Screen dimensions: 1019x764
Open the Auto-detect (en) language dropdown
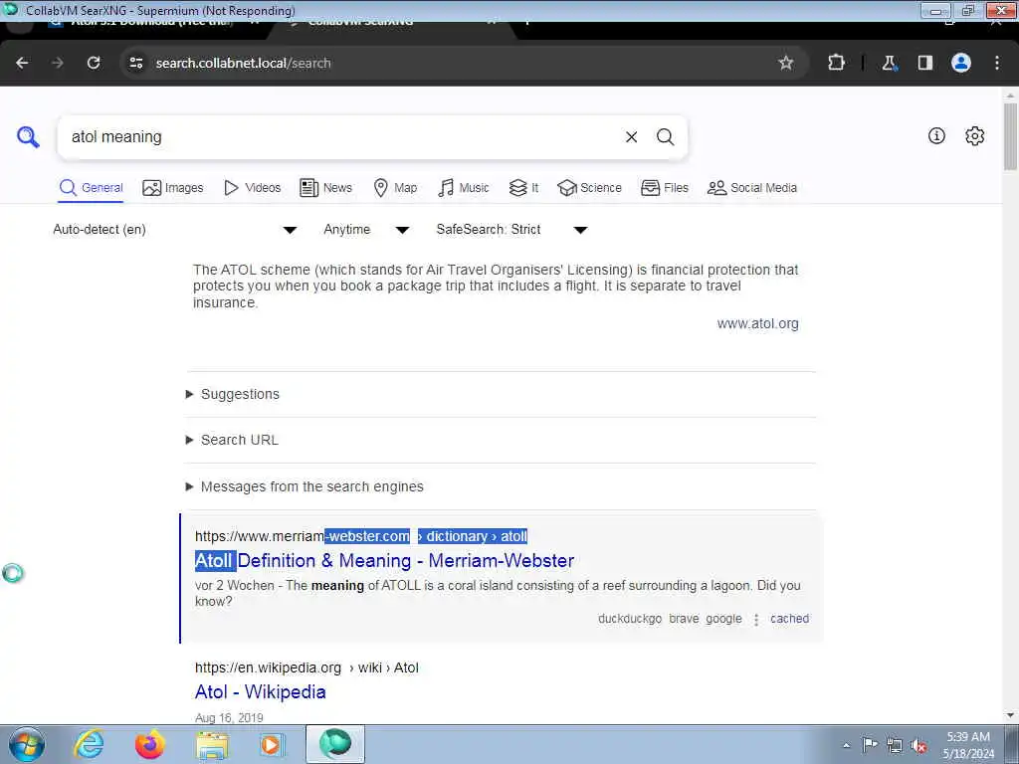175,230
